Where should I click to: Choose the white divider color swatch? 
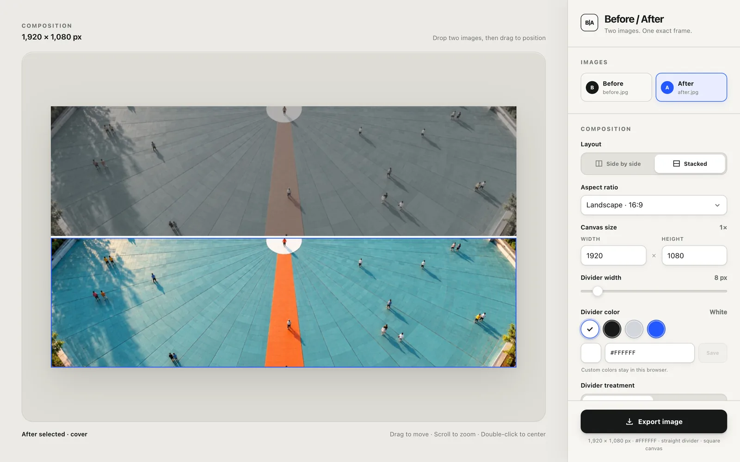590,329
